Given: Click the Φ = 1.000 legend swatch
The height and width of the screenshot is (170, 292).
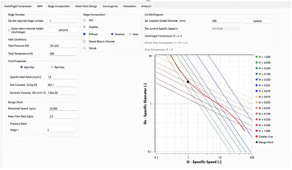Looking at the screenshot, I should coord(257,131).
